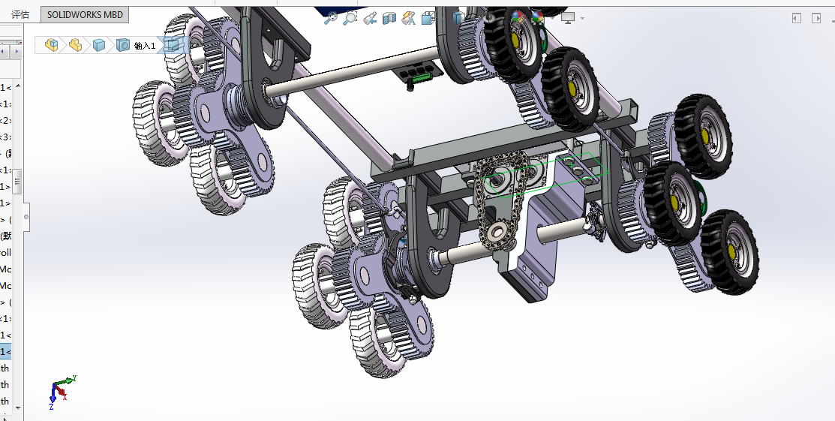Open the SOLIDWORKS MBD tab

pyautogui.click(x=85, y=14)
